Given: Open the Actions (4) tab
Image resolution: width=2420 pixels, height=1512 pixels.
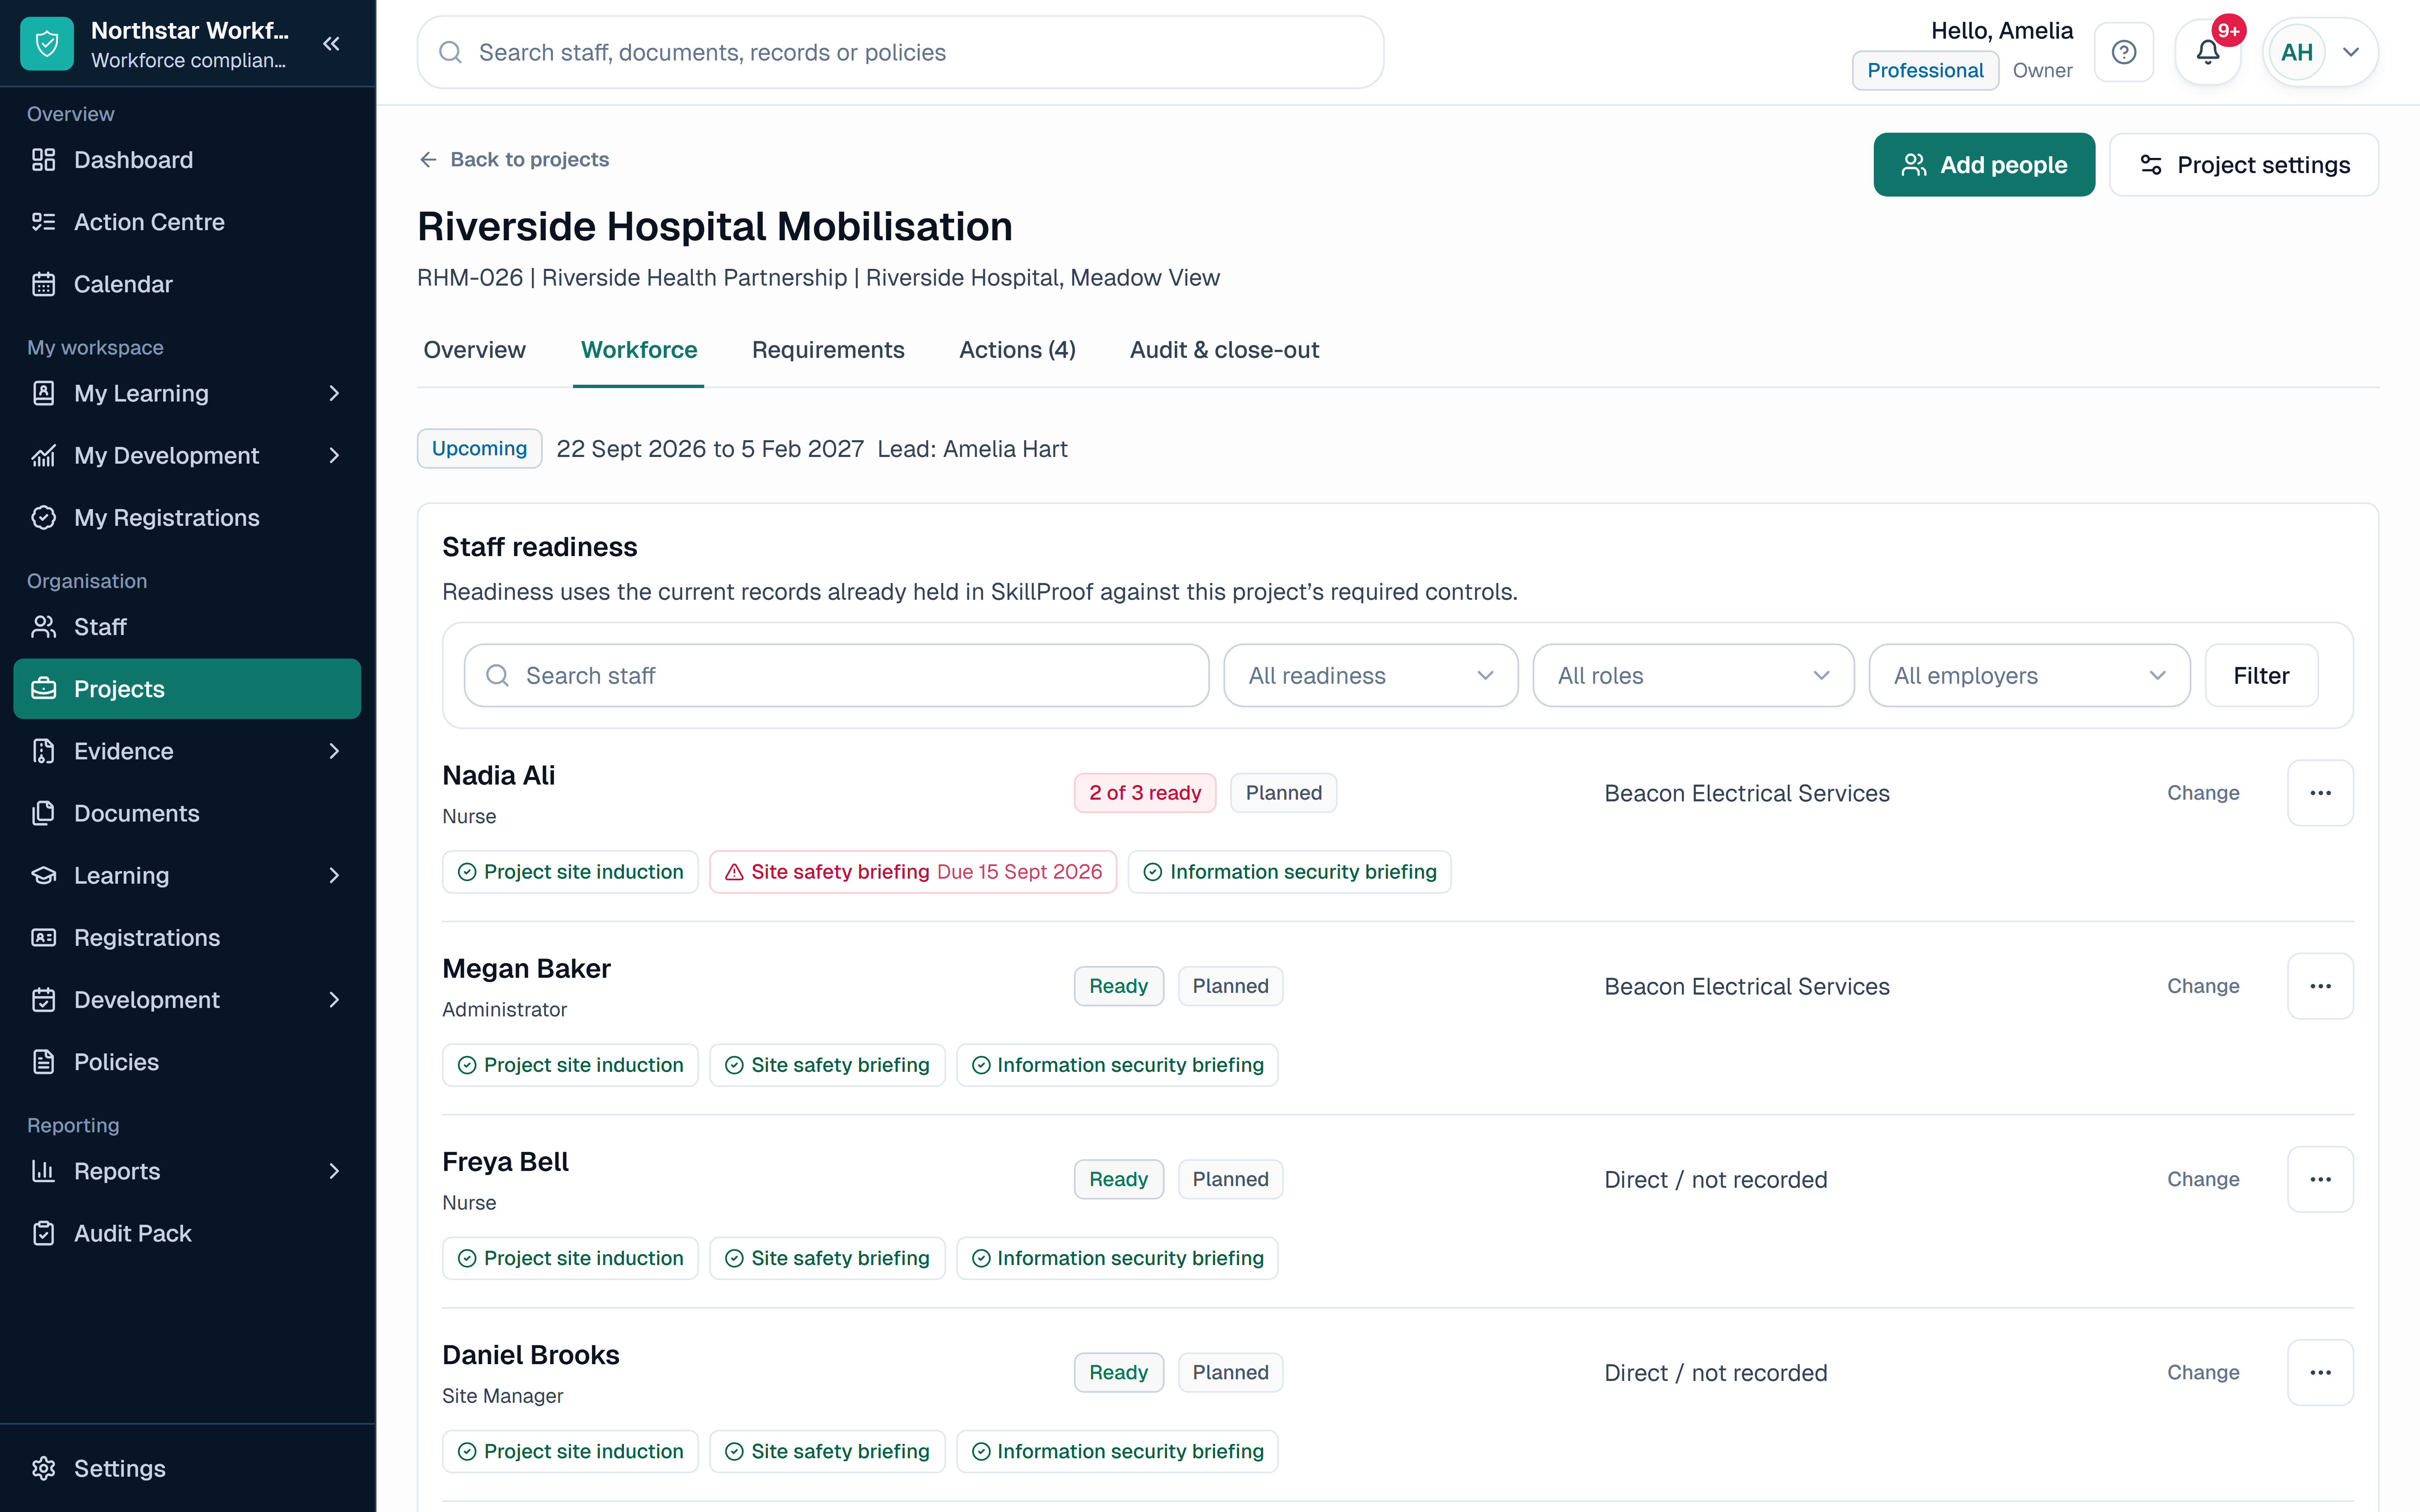Looking at the screenshot, I should click(1017, 350).
